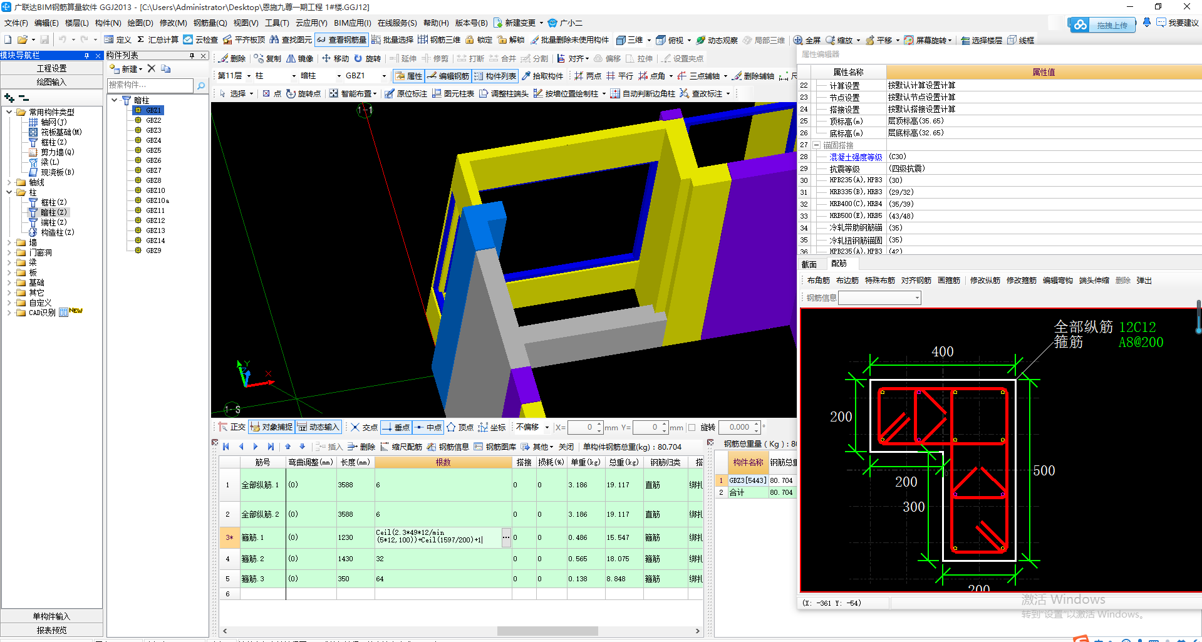Collapse the 柱 tree node
1202x642 pixels.
[x=9, y=192]
